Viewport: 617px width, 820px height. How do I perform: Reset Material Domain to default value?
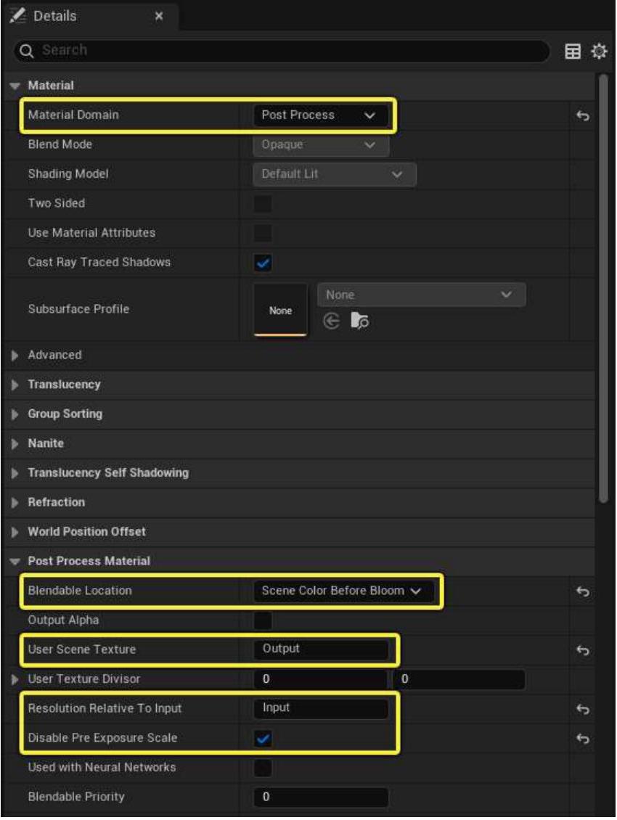point(581,116)
